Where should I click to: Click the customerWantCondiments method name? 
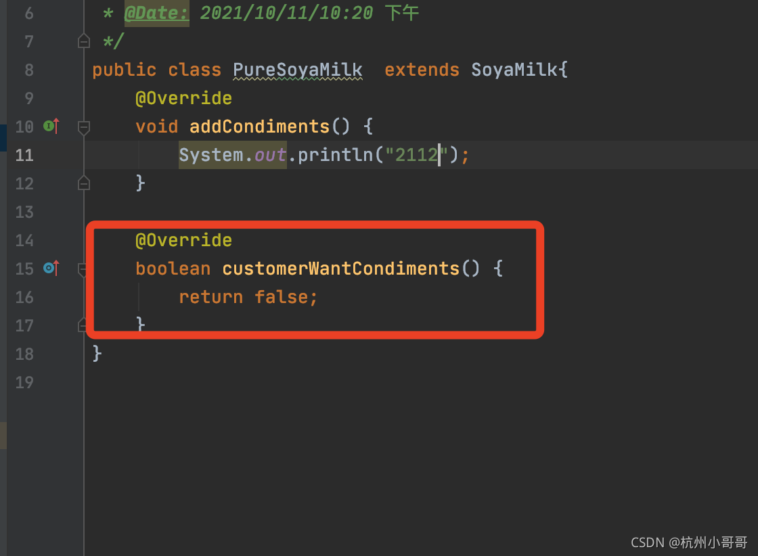pyautogui.click(x=341, y=269)
